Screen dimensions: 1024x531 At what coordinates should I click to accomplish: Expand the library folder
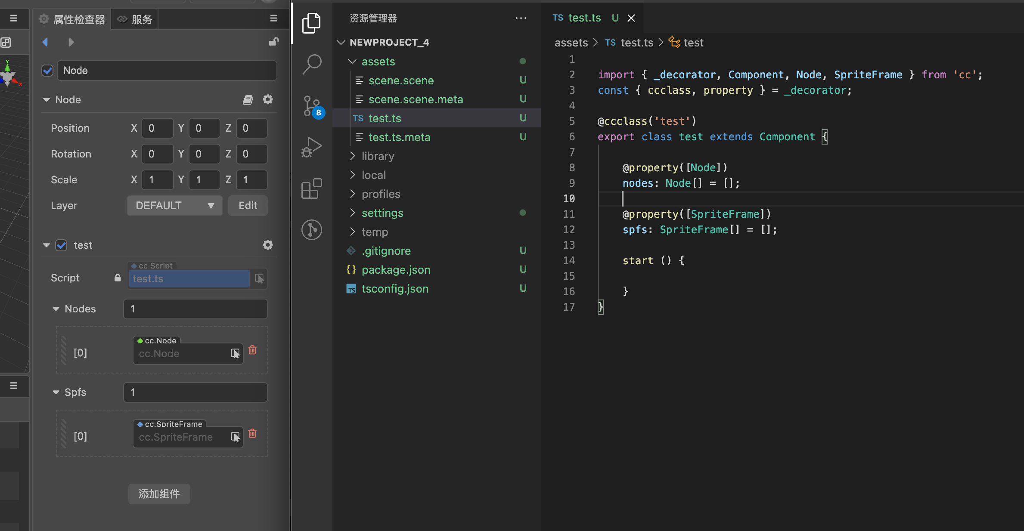(x=378, y=156)
